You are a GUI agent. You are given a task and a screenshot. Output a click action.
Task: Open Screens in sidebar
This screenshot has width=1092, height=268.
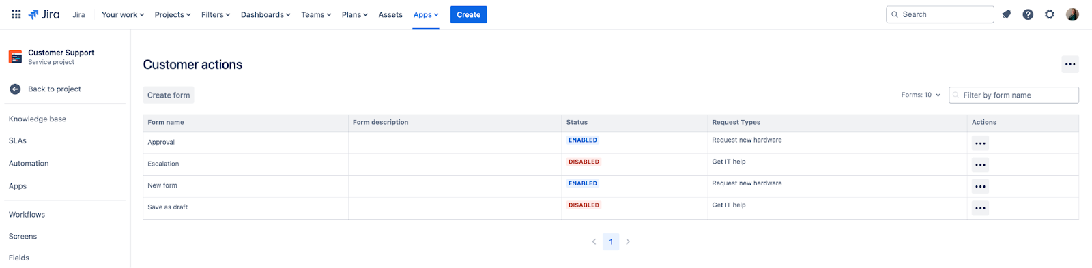pos(23,237)
